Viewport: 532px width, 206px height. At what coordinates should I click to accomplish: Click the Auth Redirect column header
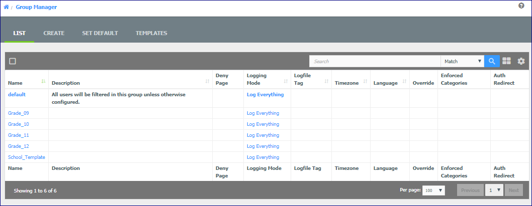(x=504, y=79)
